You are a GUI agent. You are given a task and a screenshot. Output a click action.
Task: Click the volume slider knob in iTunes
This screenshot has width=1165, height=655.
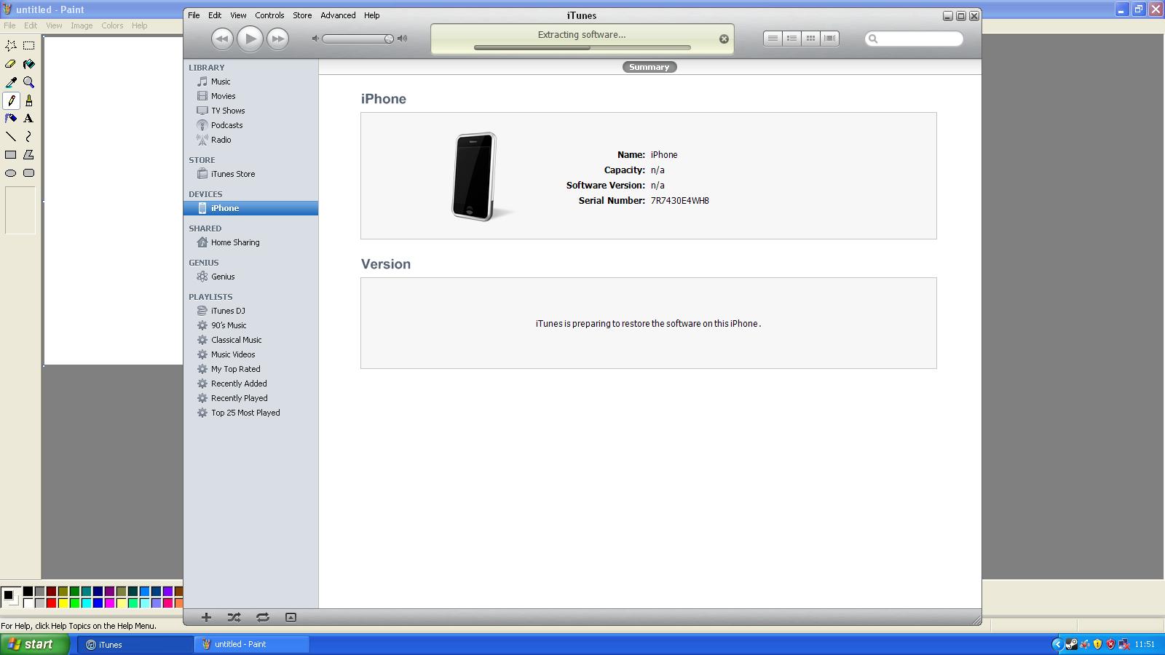coord(389,39)
